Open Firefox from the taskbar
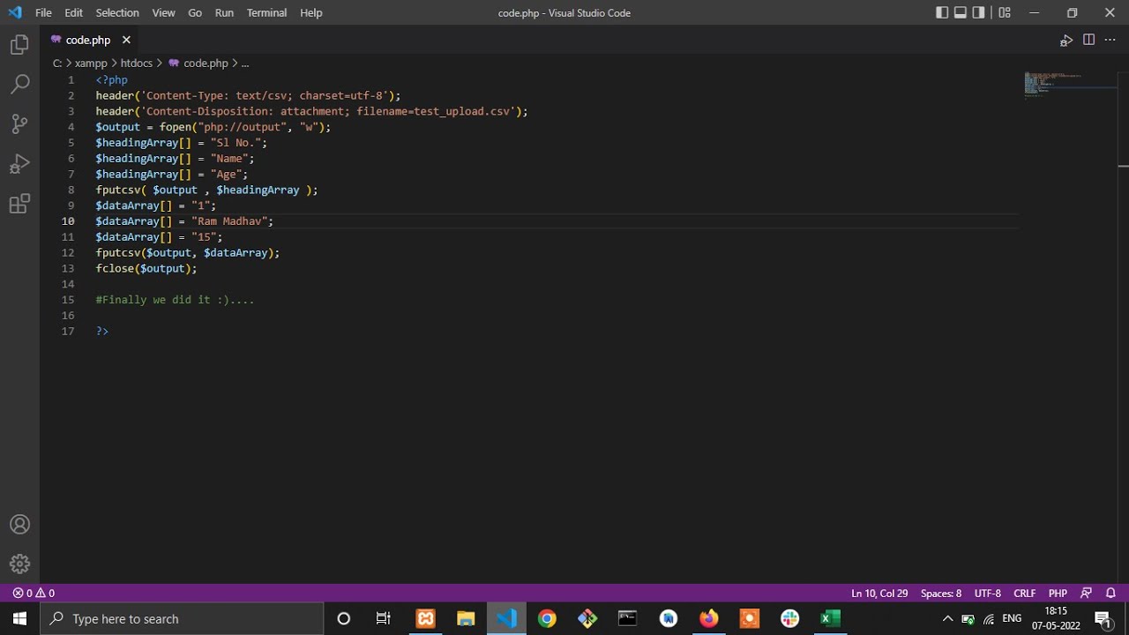The height and width of the screenshot is (635, 1129). coord(708,618)
